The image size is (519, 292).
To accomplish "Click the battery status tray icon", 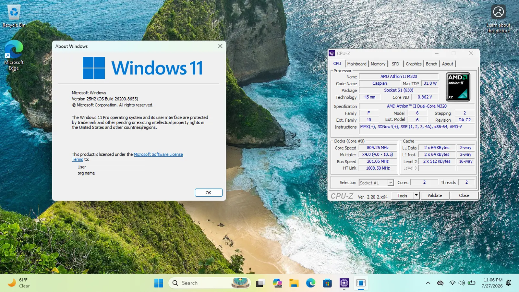I will pos(471,283).
